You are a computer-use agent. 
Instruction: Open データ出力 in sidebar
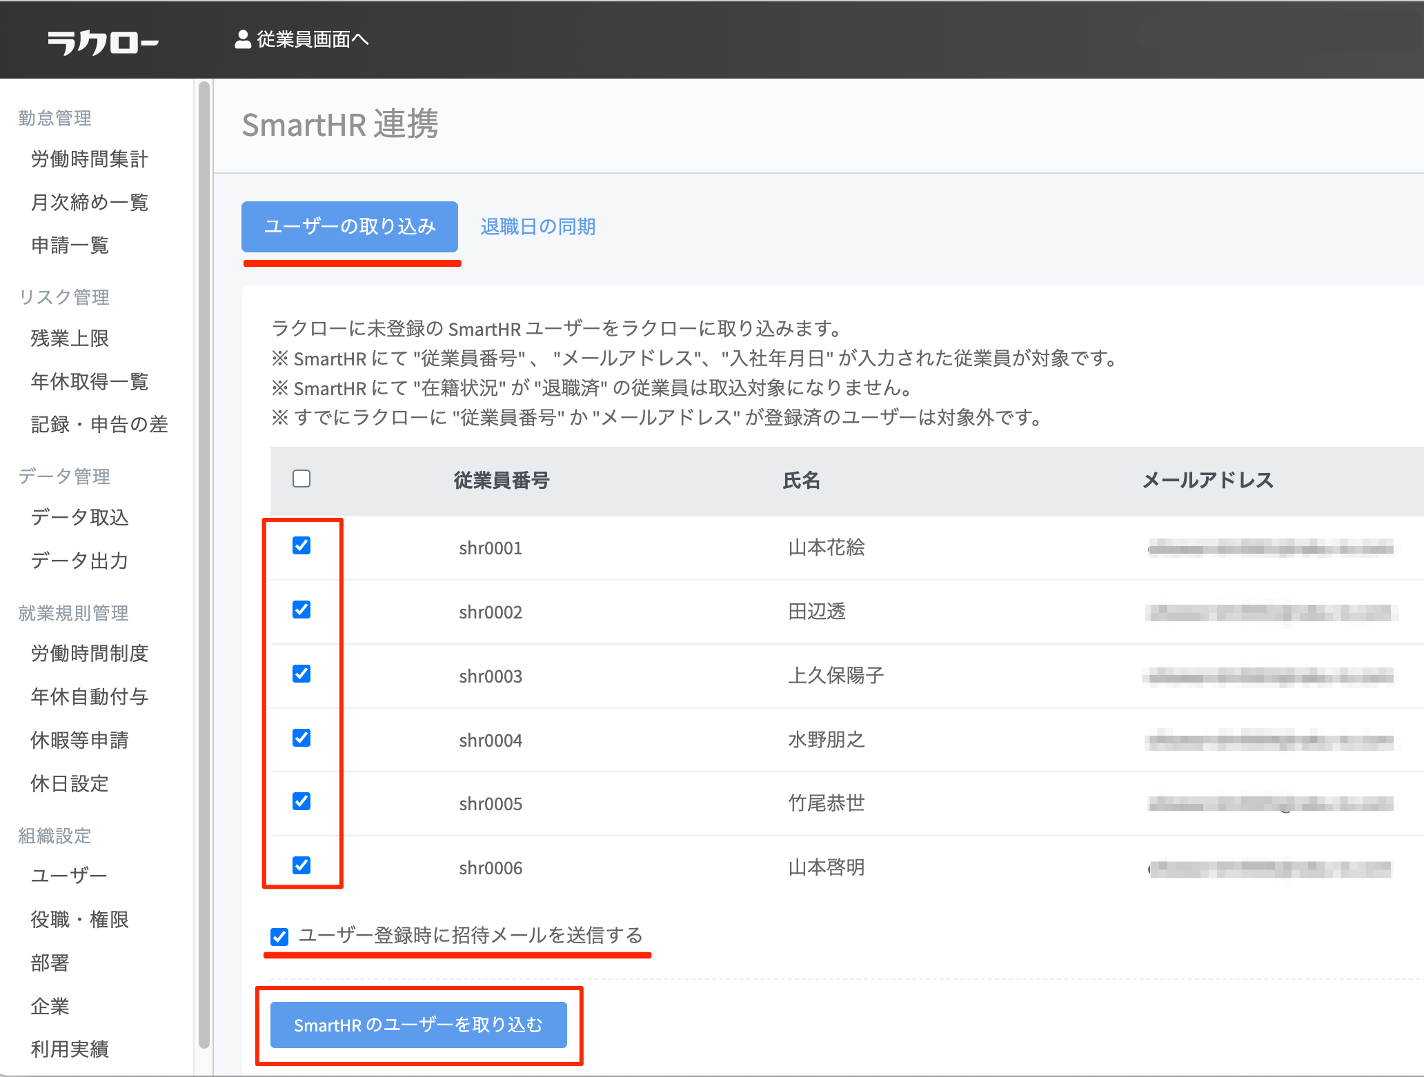pyautogui.click(x=80, y=561)
